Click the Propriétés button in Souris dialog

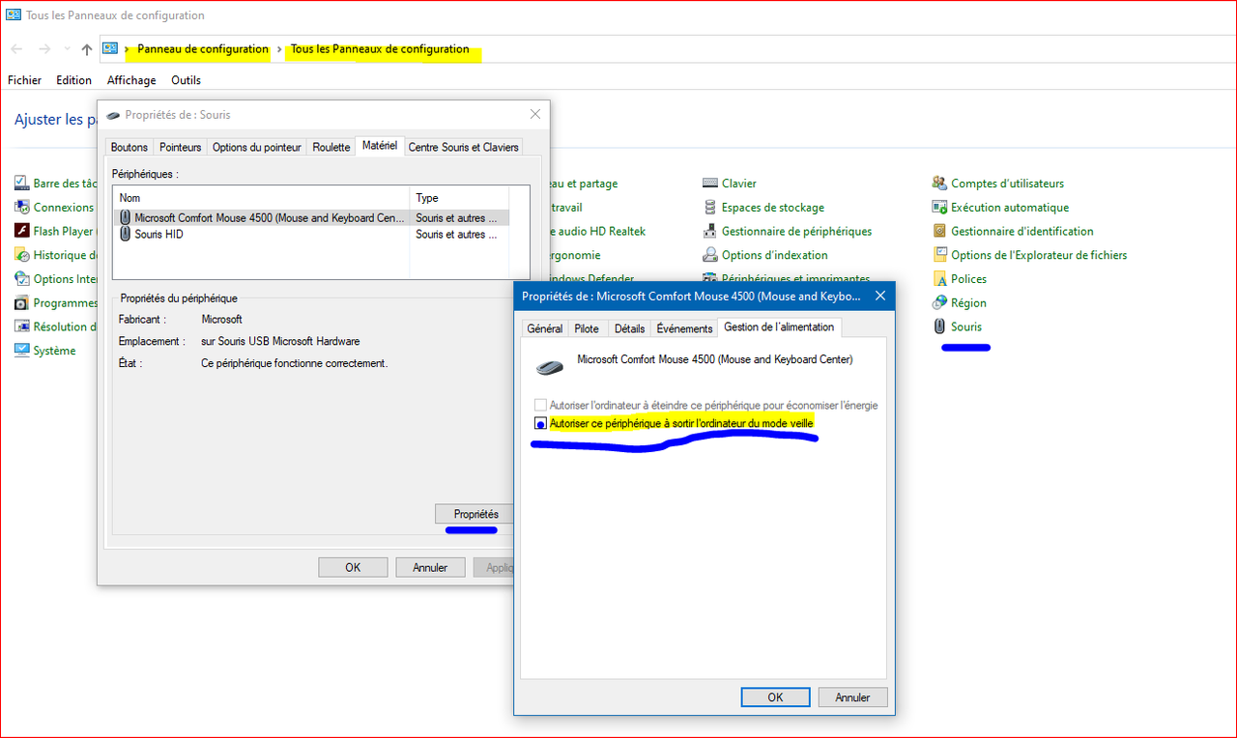[x=476, y=514]
